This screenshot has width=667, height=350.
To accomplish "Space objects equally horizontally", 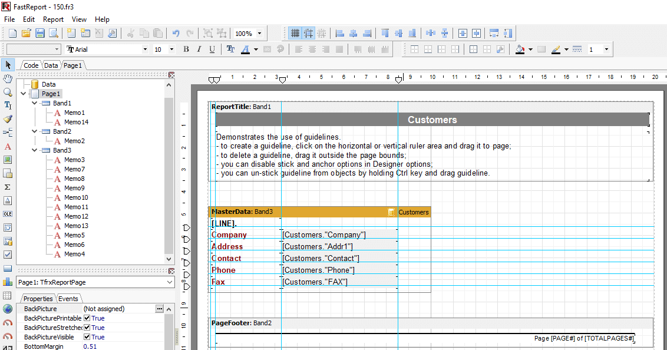I will [431, 33].
